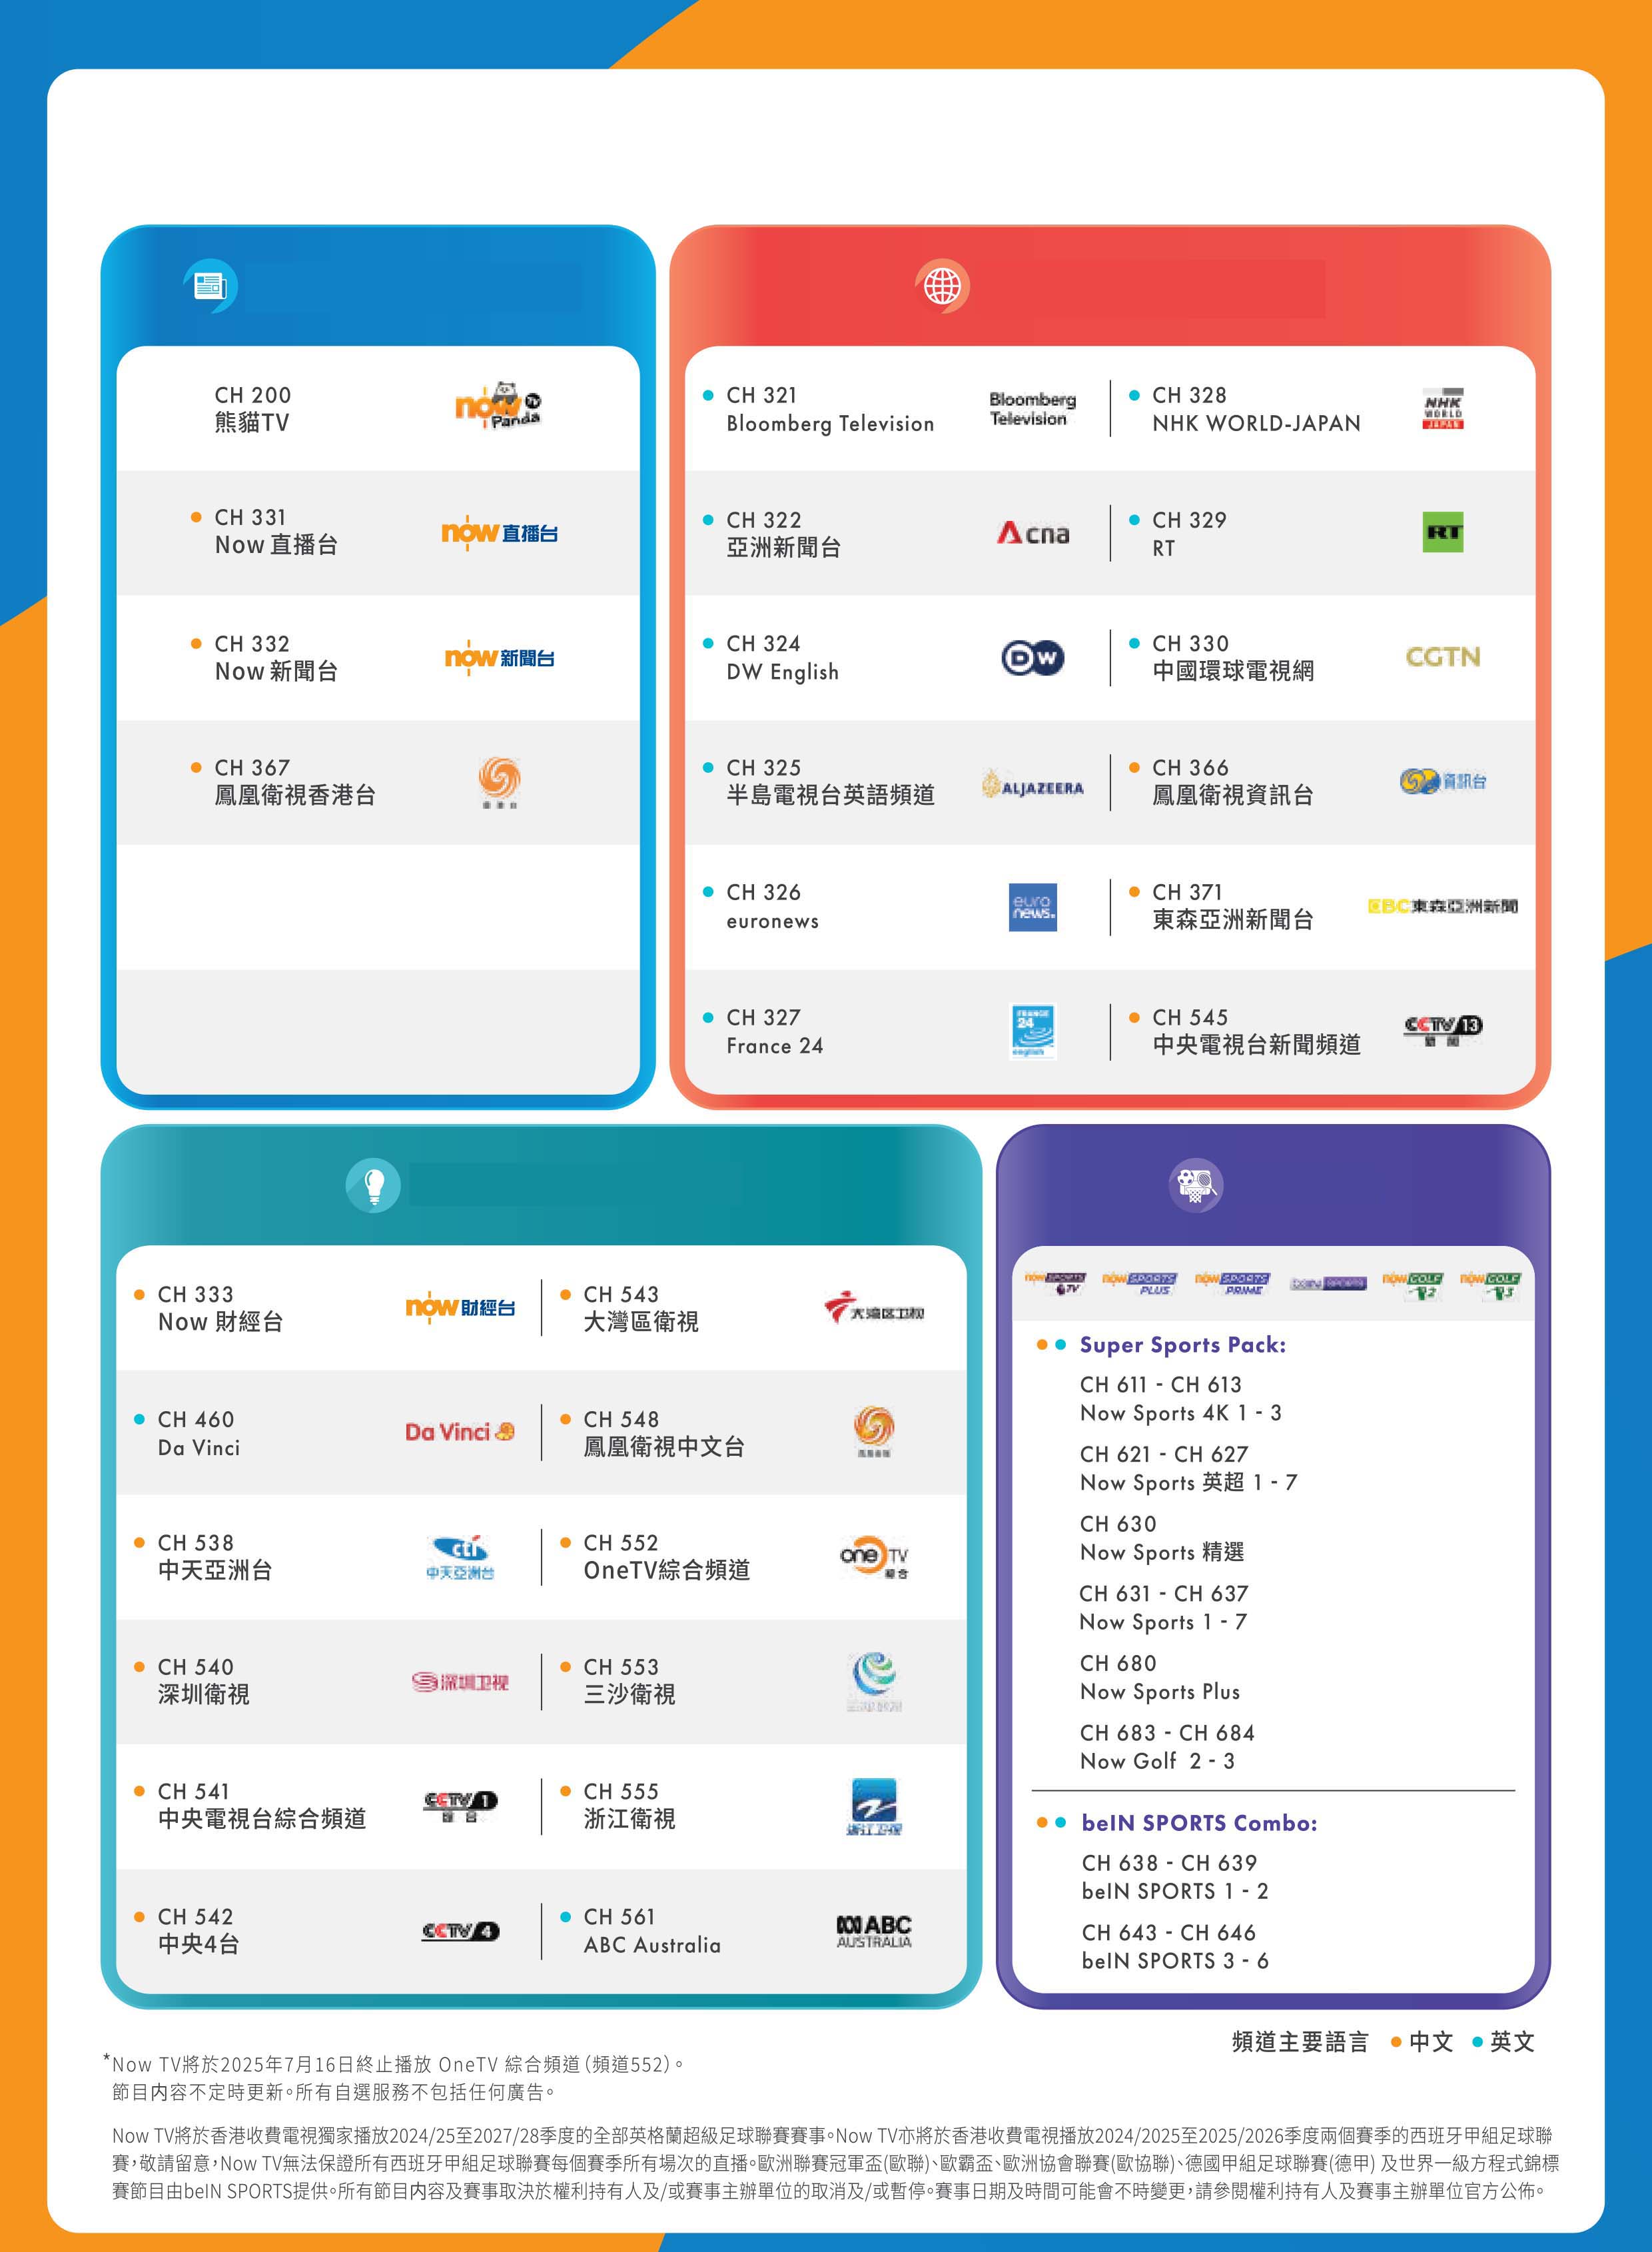The height and width of the screenshot is (2252, 1652).
Task: Click the CCTV 13 news channel logo
Action: [1443, 1030]
